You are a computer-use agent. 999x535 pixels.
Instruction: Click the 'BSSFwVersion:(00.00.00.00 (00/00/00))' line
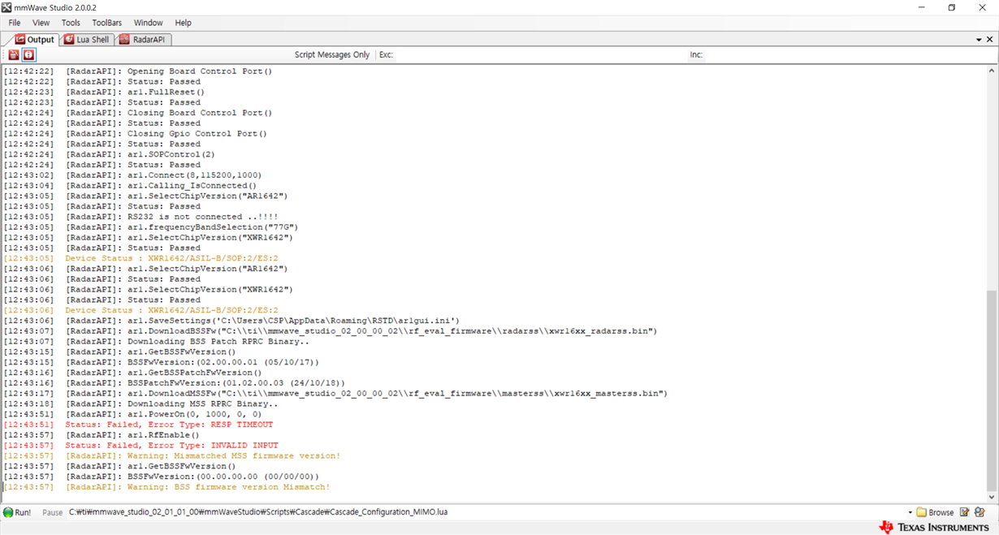pyautogui.click(x=162, y=477)
